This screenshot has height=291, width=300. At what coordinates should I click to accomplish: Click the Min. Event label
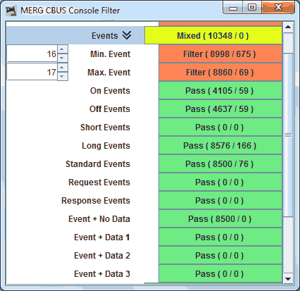coord(110,54)
